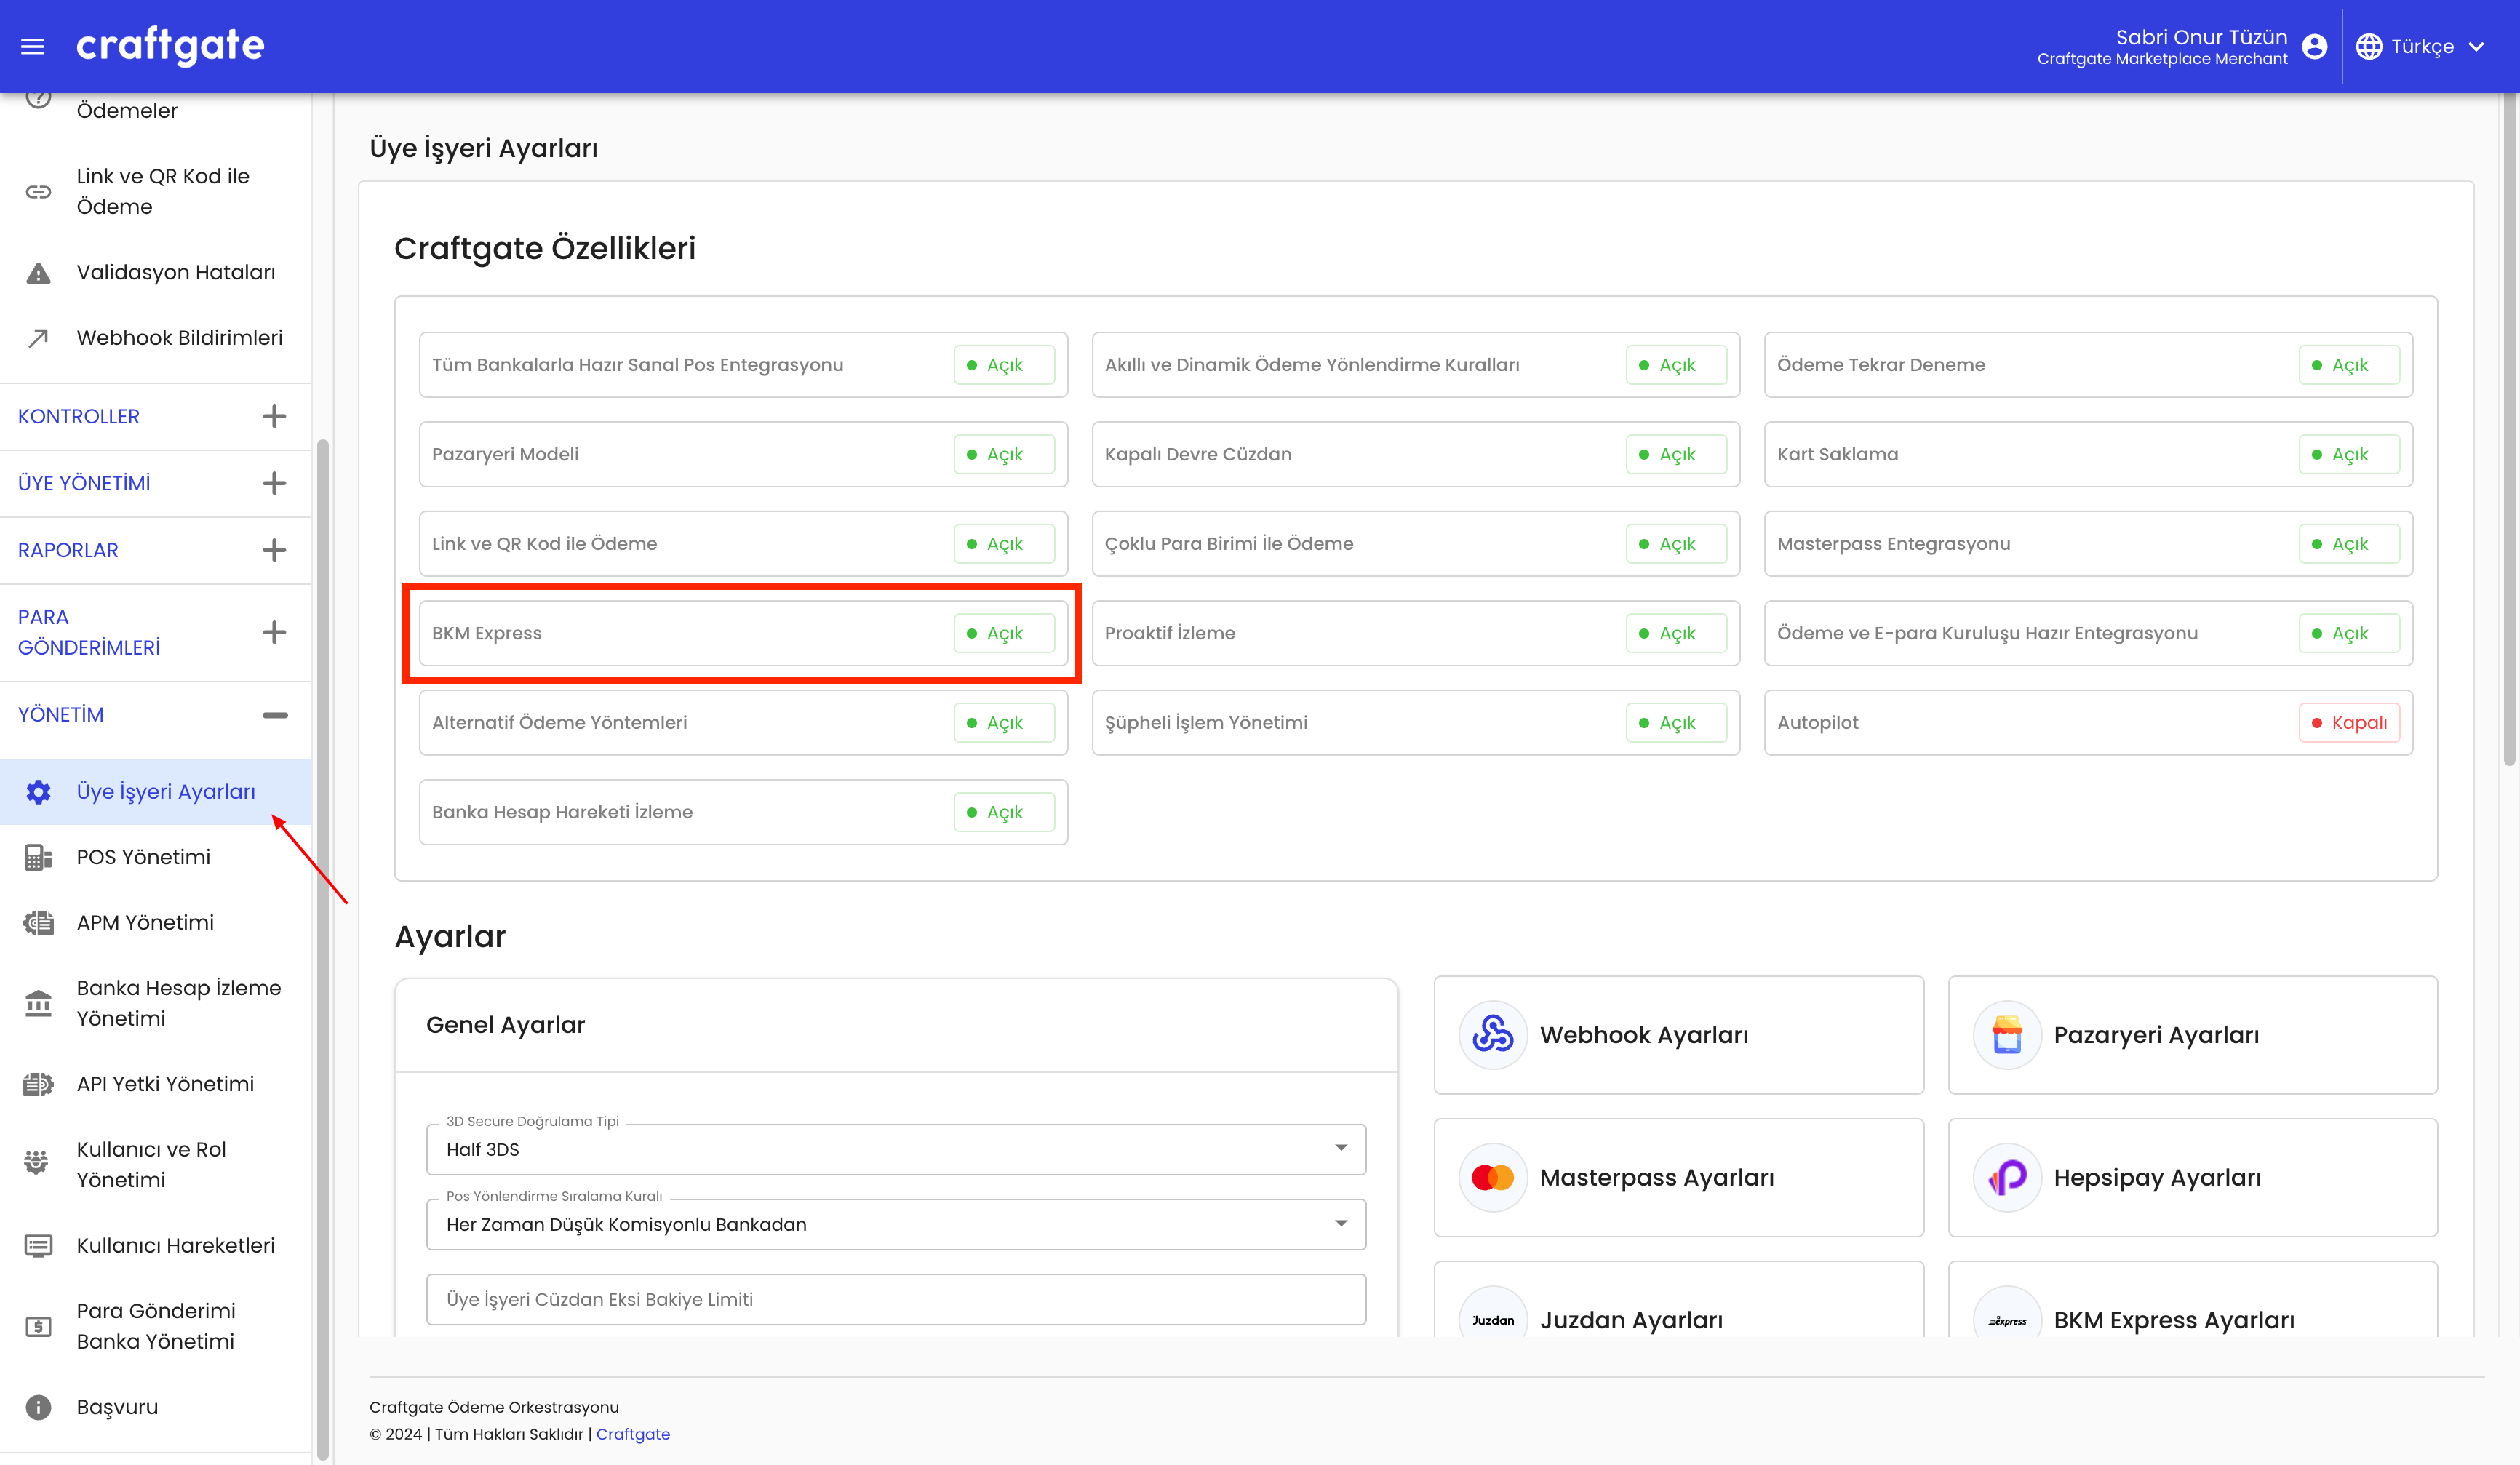Open Hepsipay Ayarları card

[x=2192, y=1177]
